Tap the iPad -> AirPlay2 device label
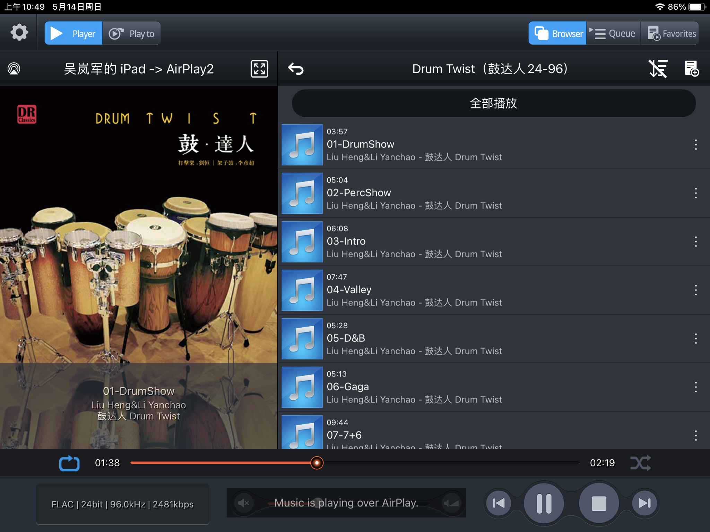 coord(139,69)
